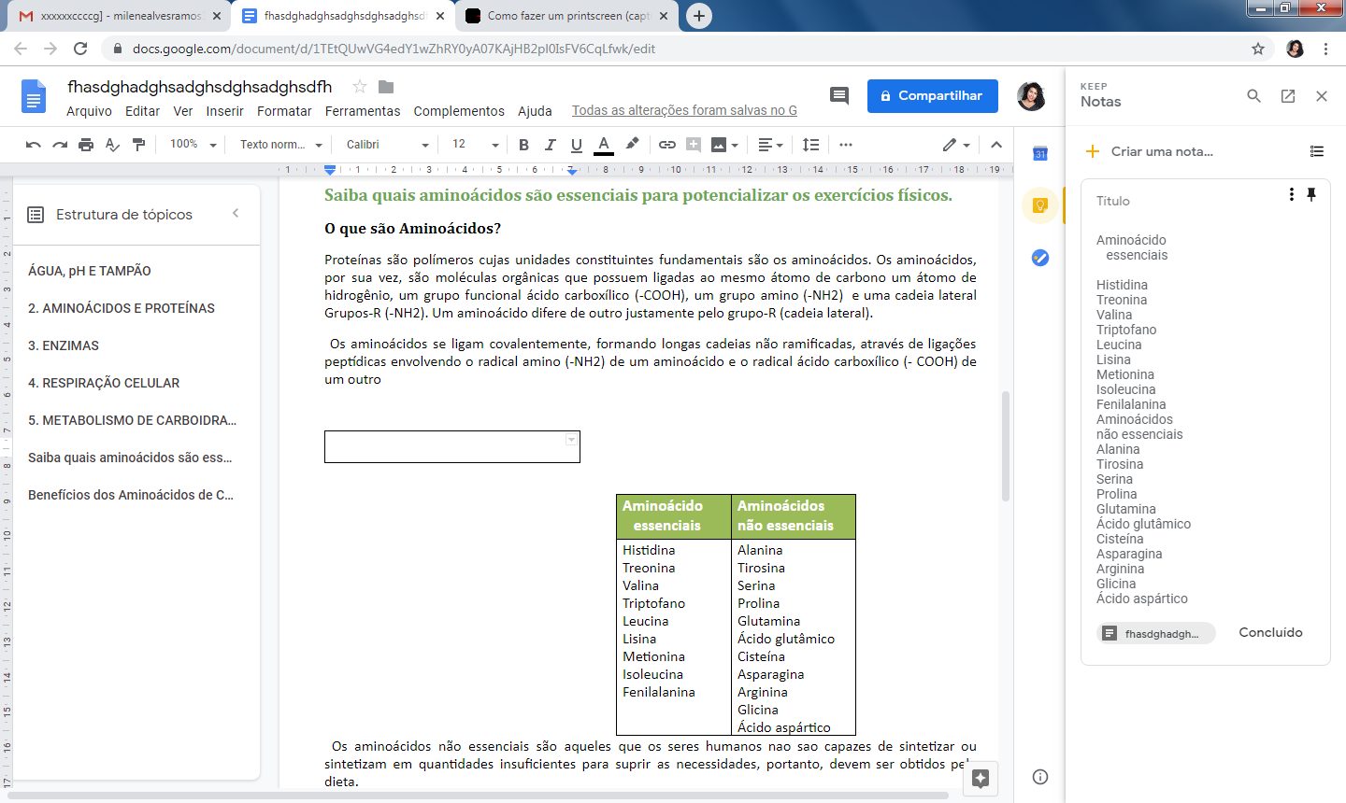The image size is (1346, 803).
Task: Open the Google account avatar
Action: 1031,95
